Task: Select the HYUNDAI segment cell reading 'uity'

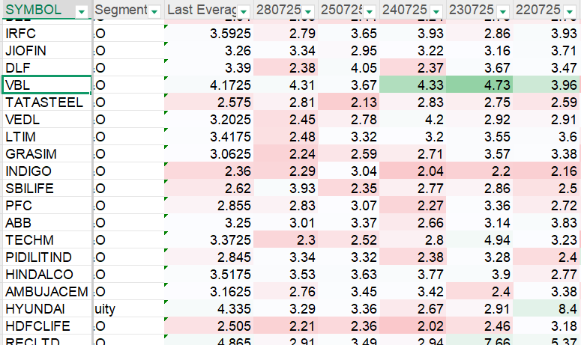Action: (129, 308)
